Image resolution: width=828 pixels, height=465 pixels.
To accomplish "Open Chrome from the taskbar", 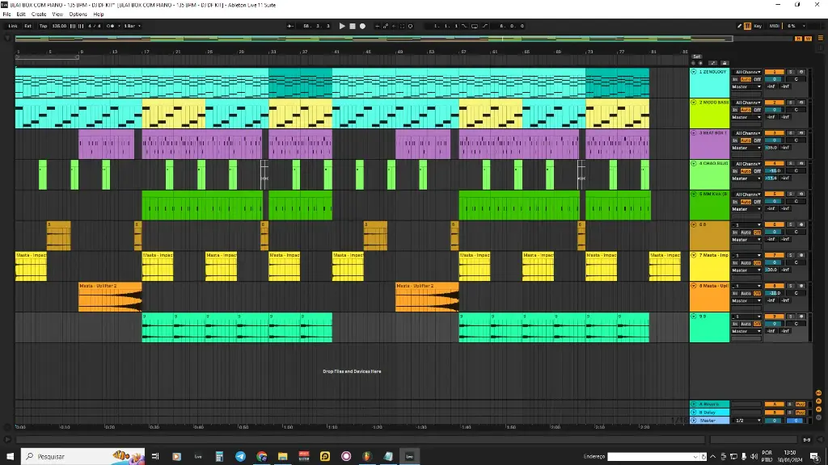I will 261,456.
